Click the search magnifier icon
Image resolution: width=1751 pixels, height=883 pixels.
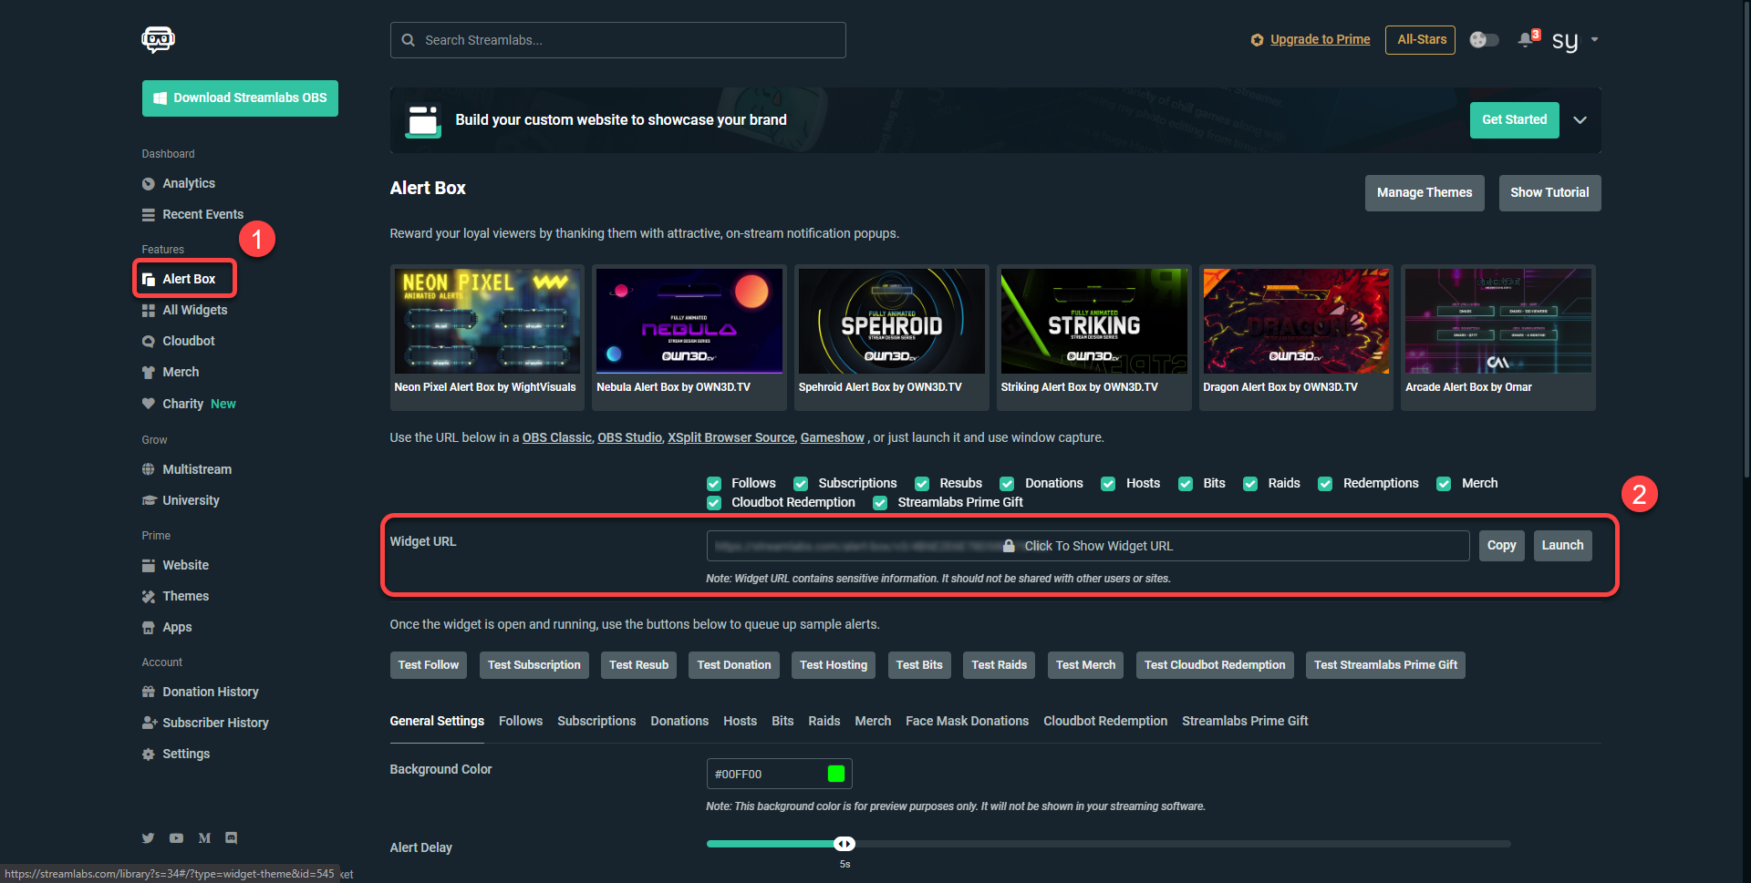point(409,40)
